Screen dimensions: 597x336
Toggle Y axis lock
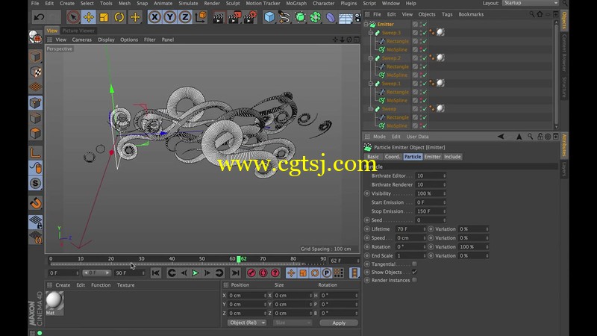(170, 17)
